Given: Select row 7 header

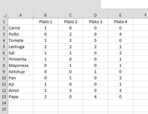Looking at the screenshot, I should (x=4, y=59).
